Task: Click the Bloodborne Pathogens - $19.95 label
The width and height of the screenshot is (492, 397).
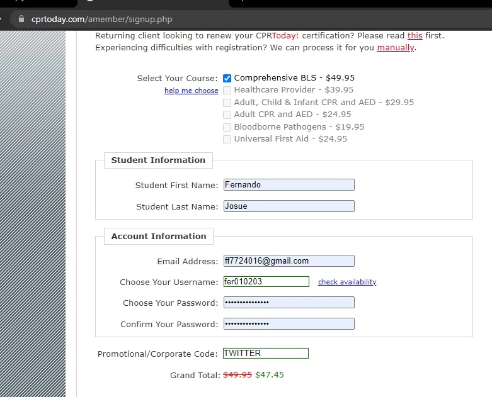Action: point(299,127)
